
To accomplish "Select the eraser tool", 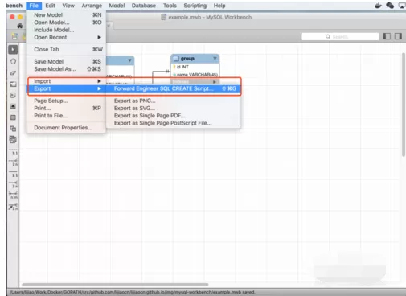I will pos(13,72).
